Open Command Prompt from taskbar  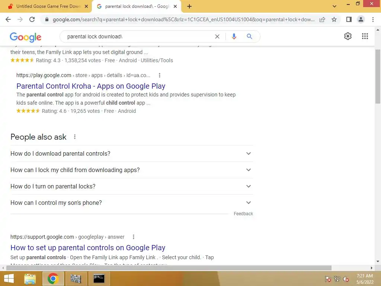tap(99, 279)
